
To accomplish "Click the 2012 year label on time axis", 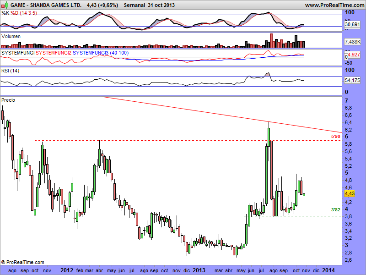I will click(x=67, y=270).
